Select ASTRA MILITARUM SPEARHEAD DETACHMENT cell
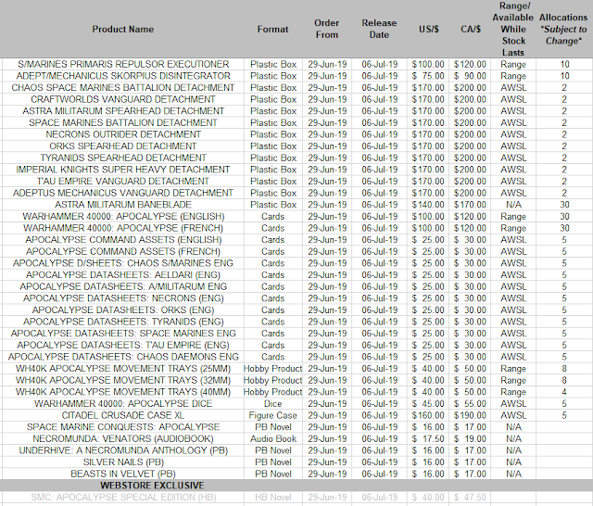 [123, 111]
